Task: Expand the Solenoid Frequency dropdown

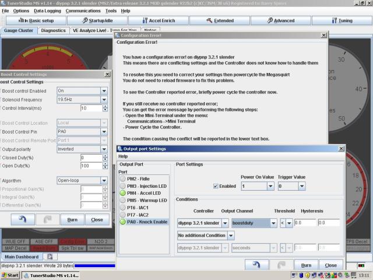Action: [104, 100]
